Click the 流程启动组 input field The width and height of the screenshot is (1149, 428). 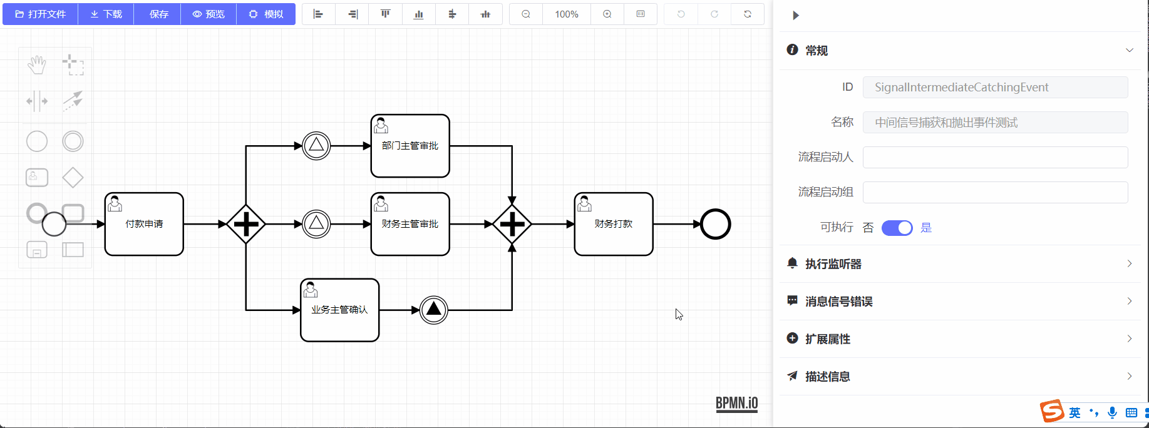click(x=995, y=192)
